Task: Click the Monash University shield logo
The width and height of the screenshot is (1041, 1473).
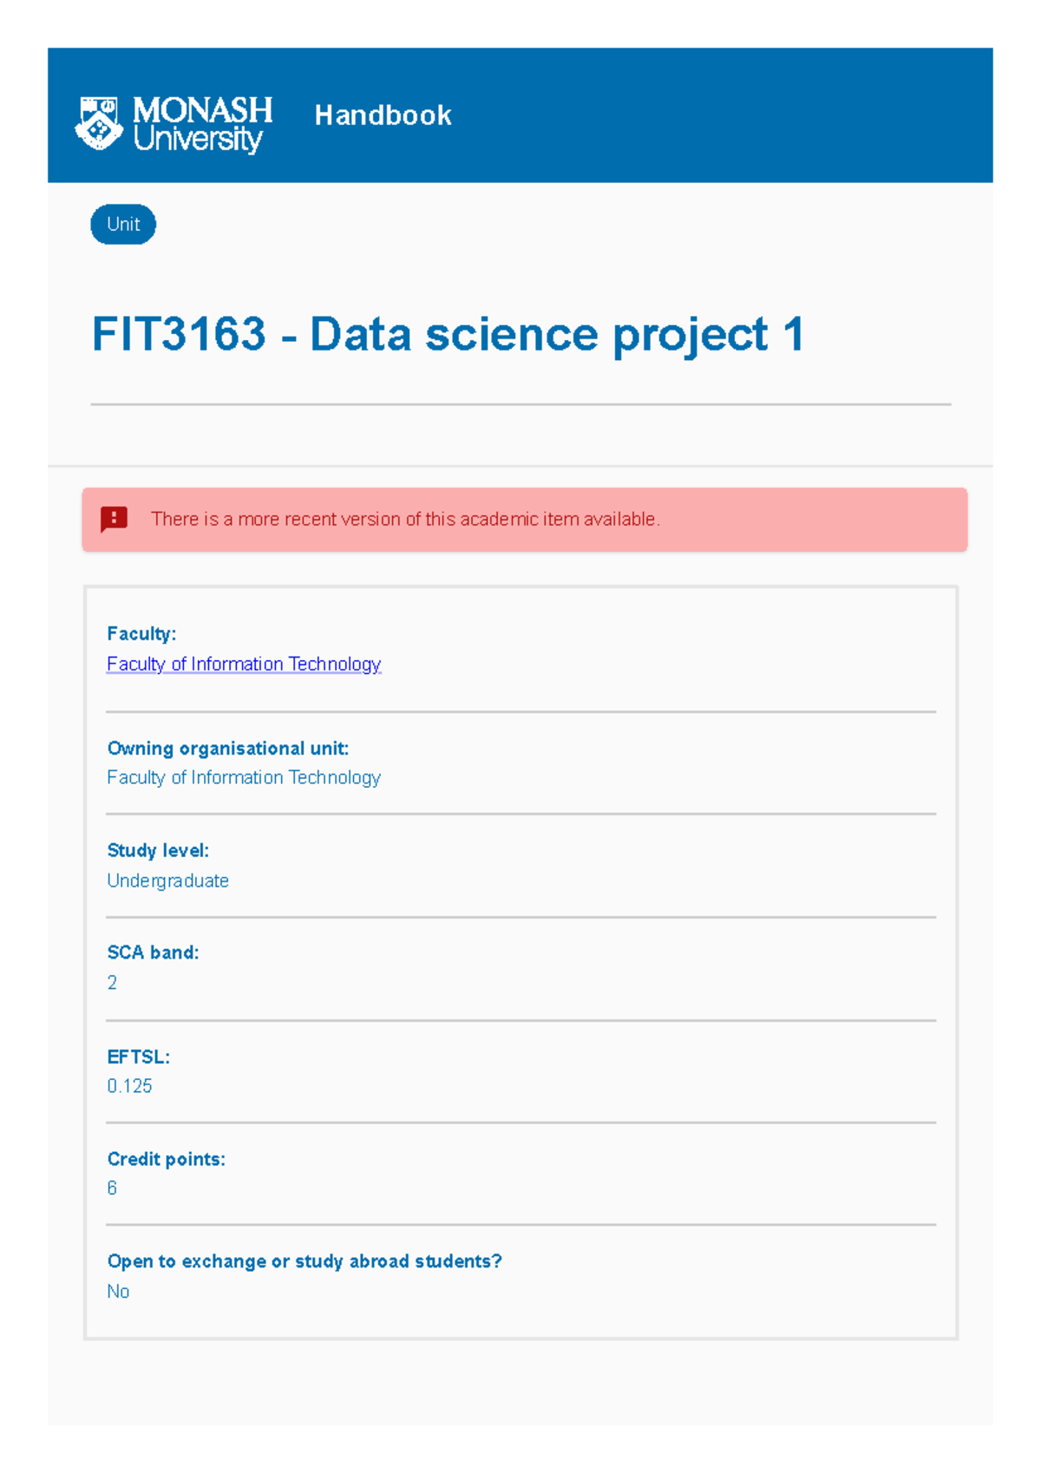Action: pos(98,121)
